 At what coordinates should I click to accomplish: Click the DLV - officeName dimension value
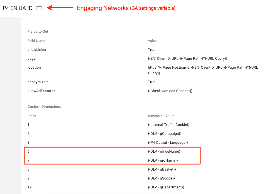pos(165,152)
